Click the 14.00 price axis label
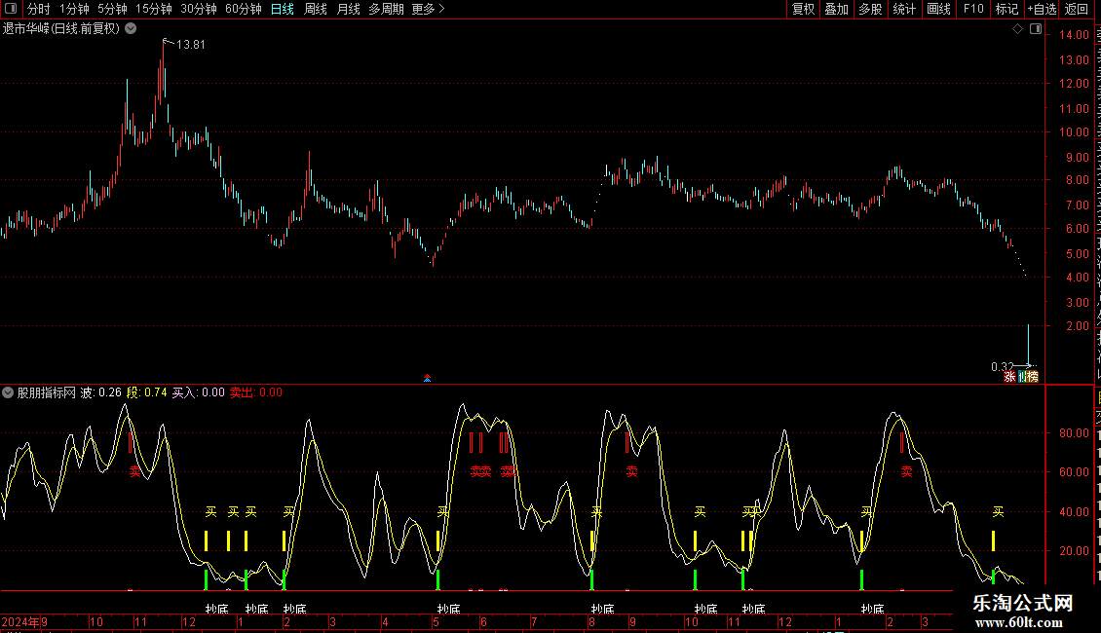This screenshot has height=633, width=1101. coord(1075,34)
